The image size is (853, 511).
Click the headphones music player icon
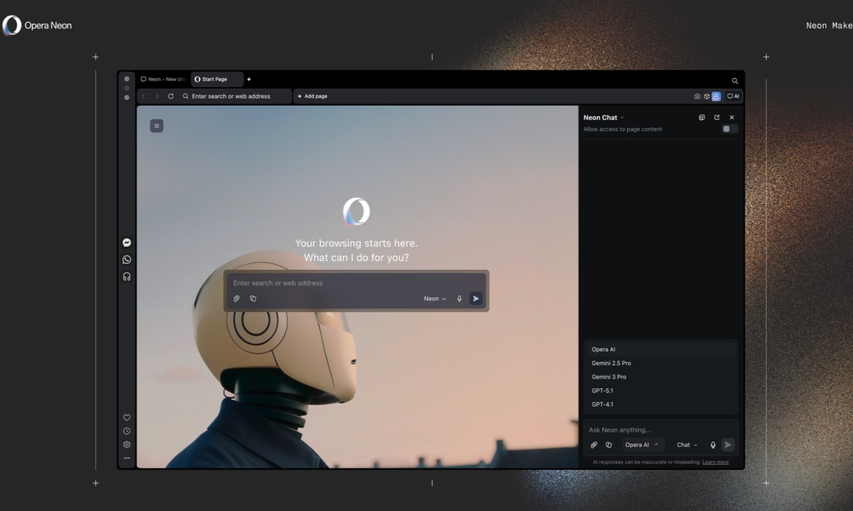coord(127,277)
